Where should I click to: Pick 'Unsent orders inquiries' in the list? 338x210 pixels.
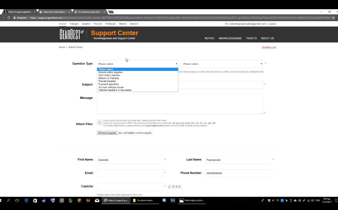coord(110,72)
